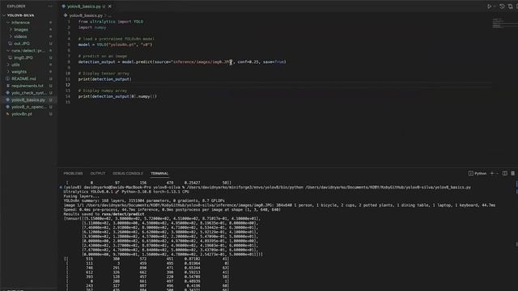The image size is (518, 291).
Task: Click yolov8n.pt file icon
Action: click(x=7, y=114)
